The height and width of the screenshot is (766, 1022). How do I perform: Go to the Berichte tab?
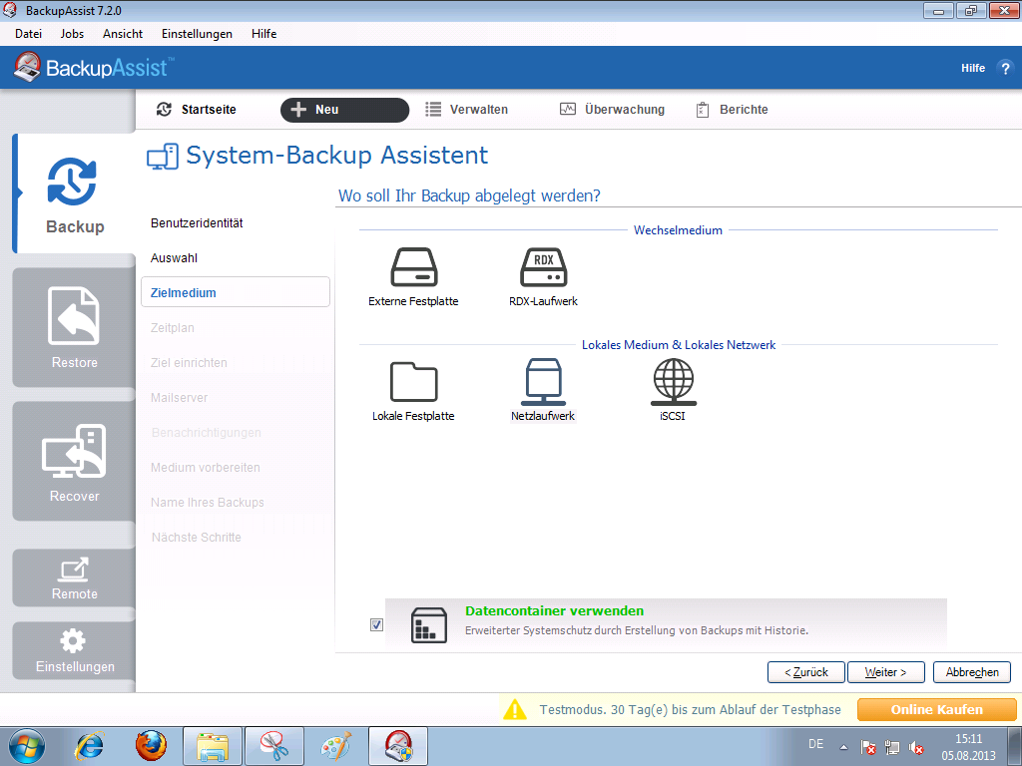[732, 110]
